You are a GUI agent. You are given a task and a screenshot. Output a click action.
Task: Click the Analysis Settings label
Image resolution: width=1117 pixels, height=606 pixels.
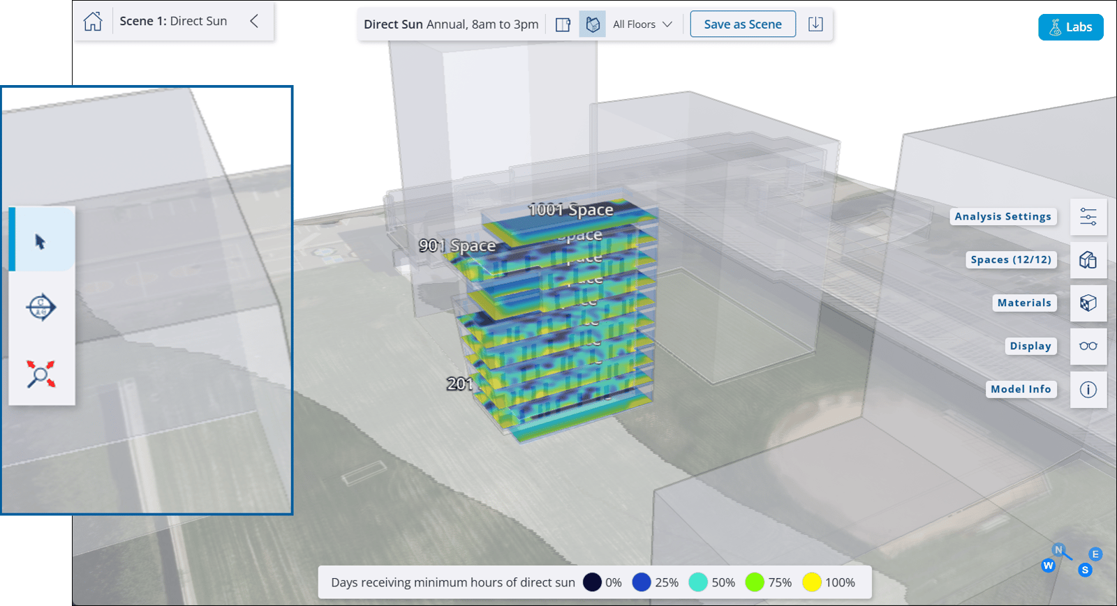pyautogui.click(x=1003, y=217)
